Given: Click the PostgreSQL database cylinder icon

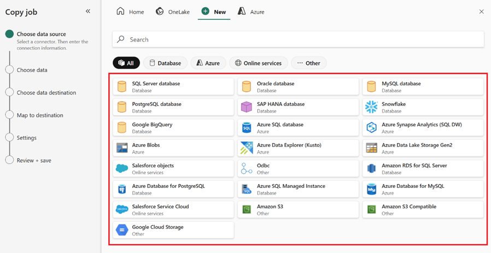Looking at the screenshot, I should click(121, 107).
